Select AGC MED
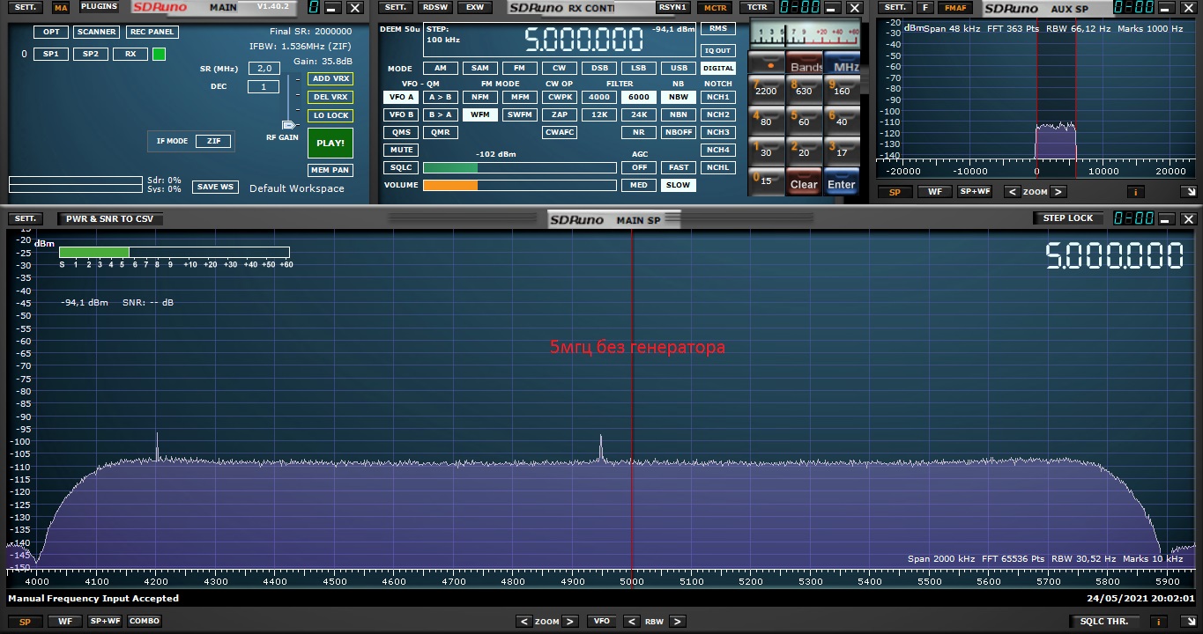1203x634 pixels. [639, 185]
